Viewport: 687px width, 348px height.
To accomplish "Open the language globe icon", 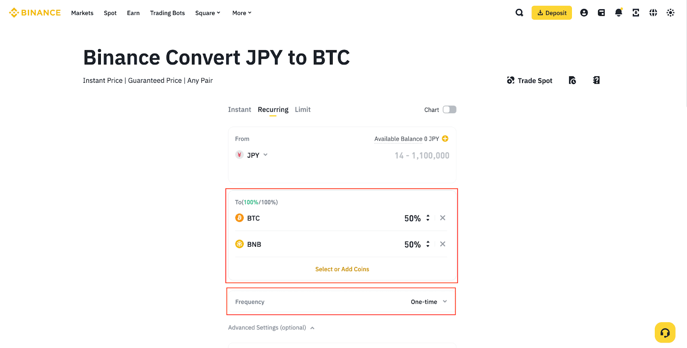I will coord(653,13).
